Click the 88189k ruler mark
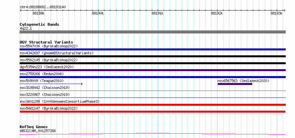 38,13
